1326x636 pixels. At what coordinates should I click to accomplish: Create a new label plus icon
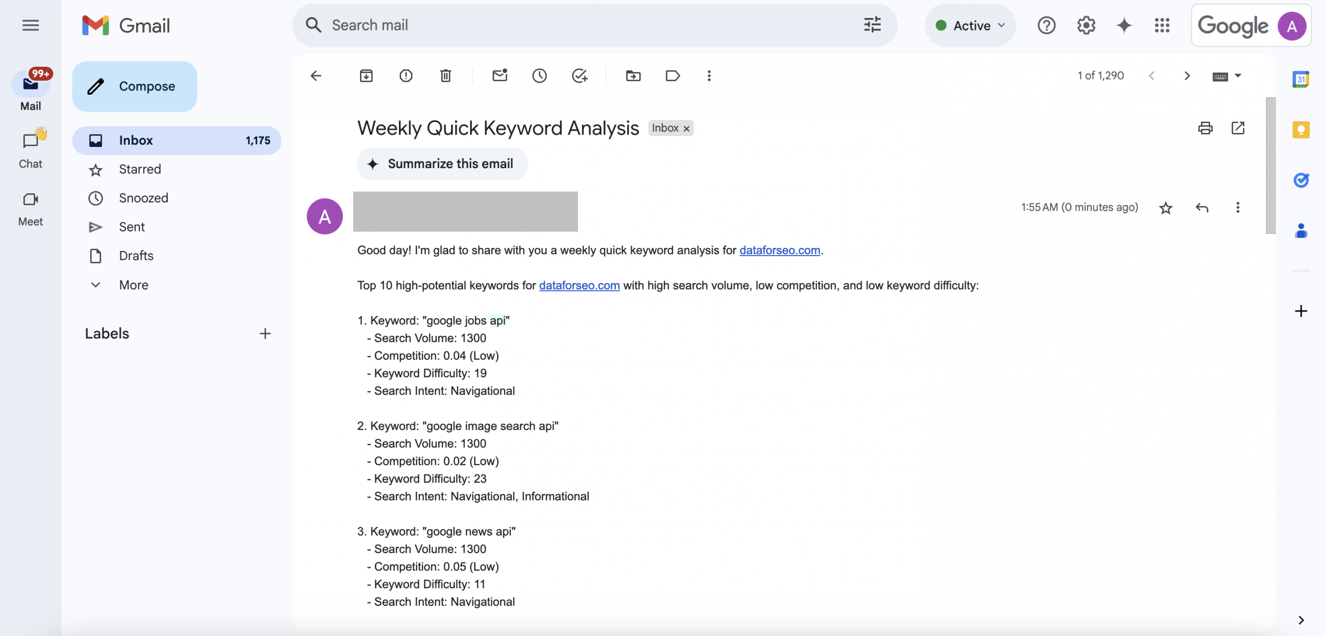265,334
